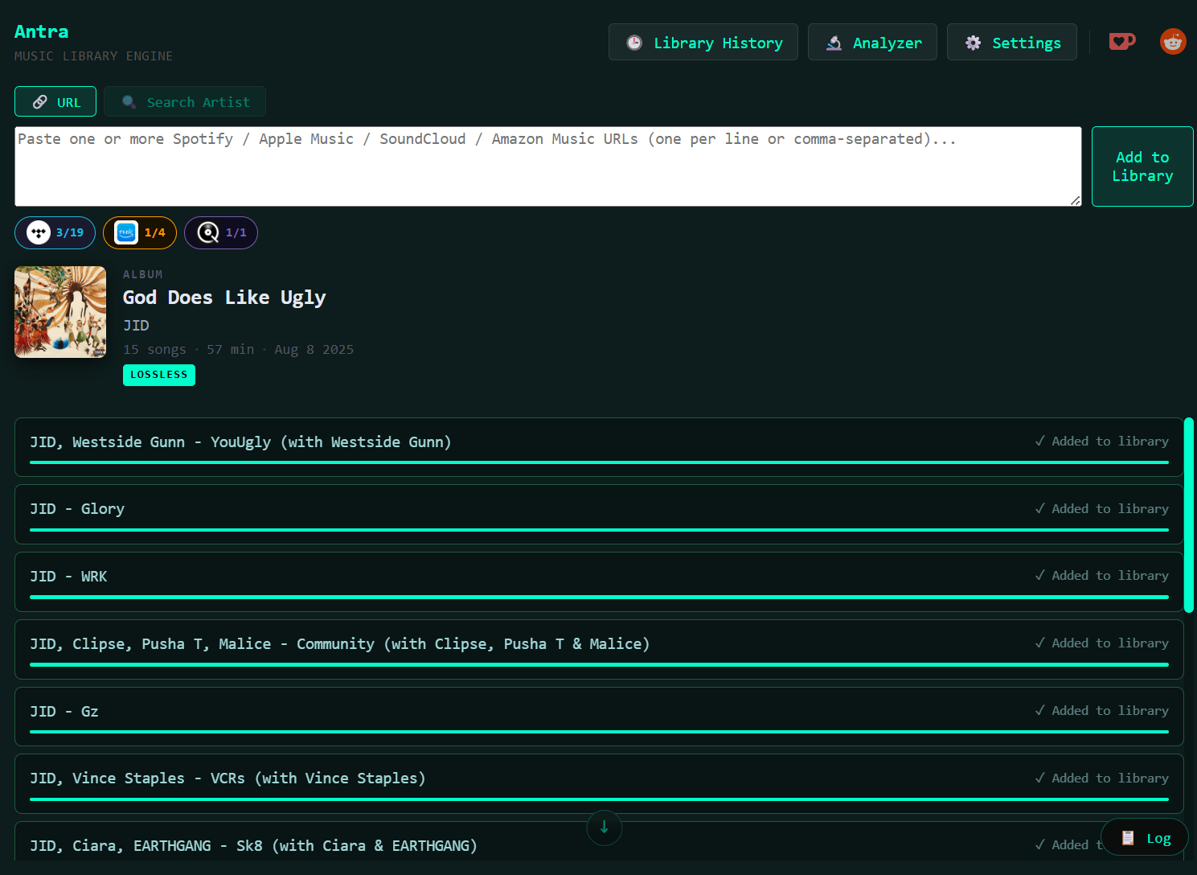The width and height of the screenshot is (1197, 875).
Task: Click into the paste URLs text area
Action: [547, 166]
